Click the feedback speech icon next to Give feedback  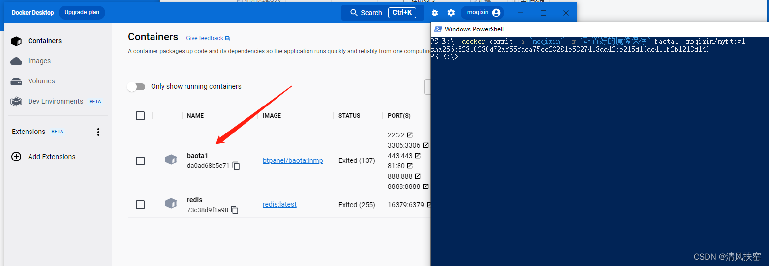pyautogui.click(x=228, y=38)
